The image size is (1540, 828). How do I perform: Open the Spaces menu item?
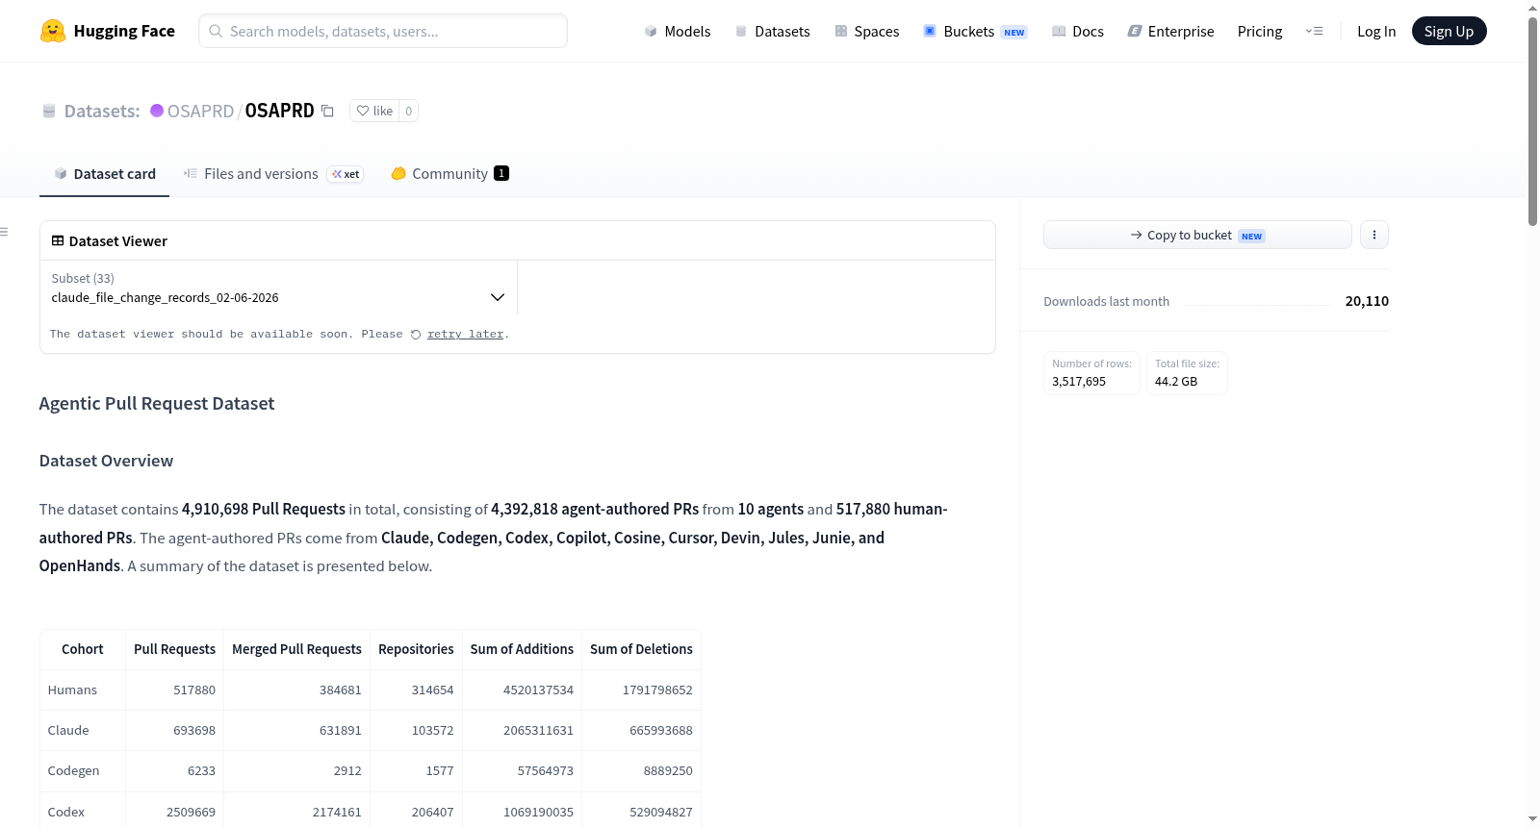867,31
